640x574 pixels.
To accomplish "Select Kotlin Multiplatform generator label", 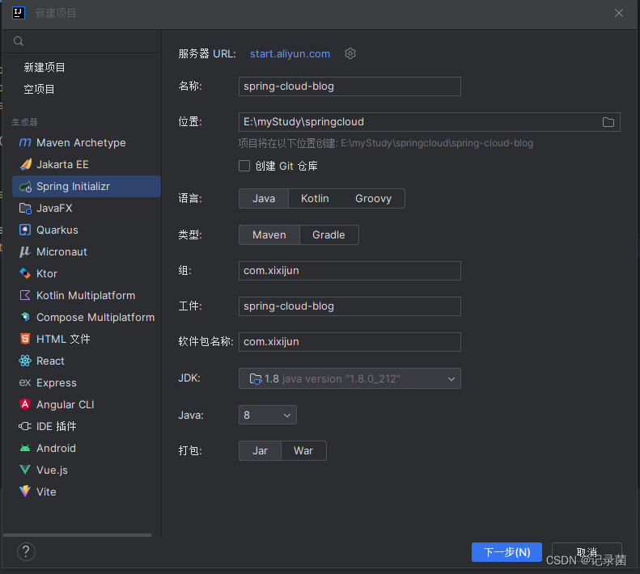I will click(86, 295).
